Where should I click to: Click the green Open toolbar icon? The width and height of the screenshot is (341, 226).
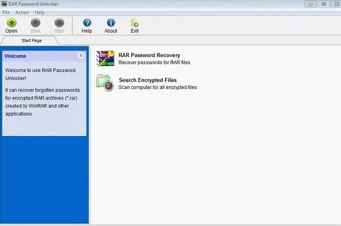pos(12,23)
